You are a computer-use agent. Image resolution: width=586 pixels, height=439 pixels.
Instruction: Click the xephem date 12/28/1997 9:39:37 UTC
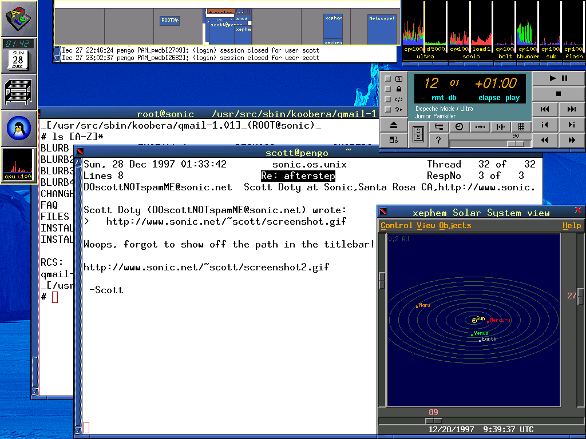(481, 429)
